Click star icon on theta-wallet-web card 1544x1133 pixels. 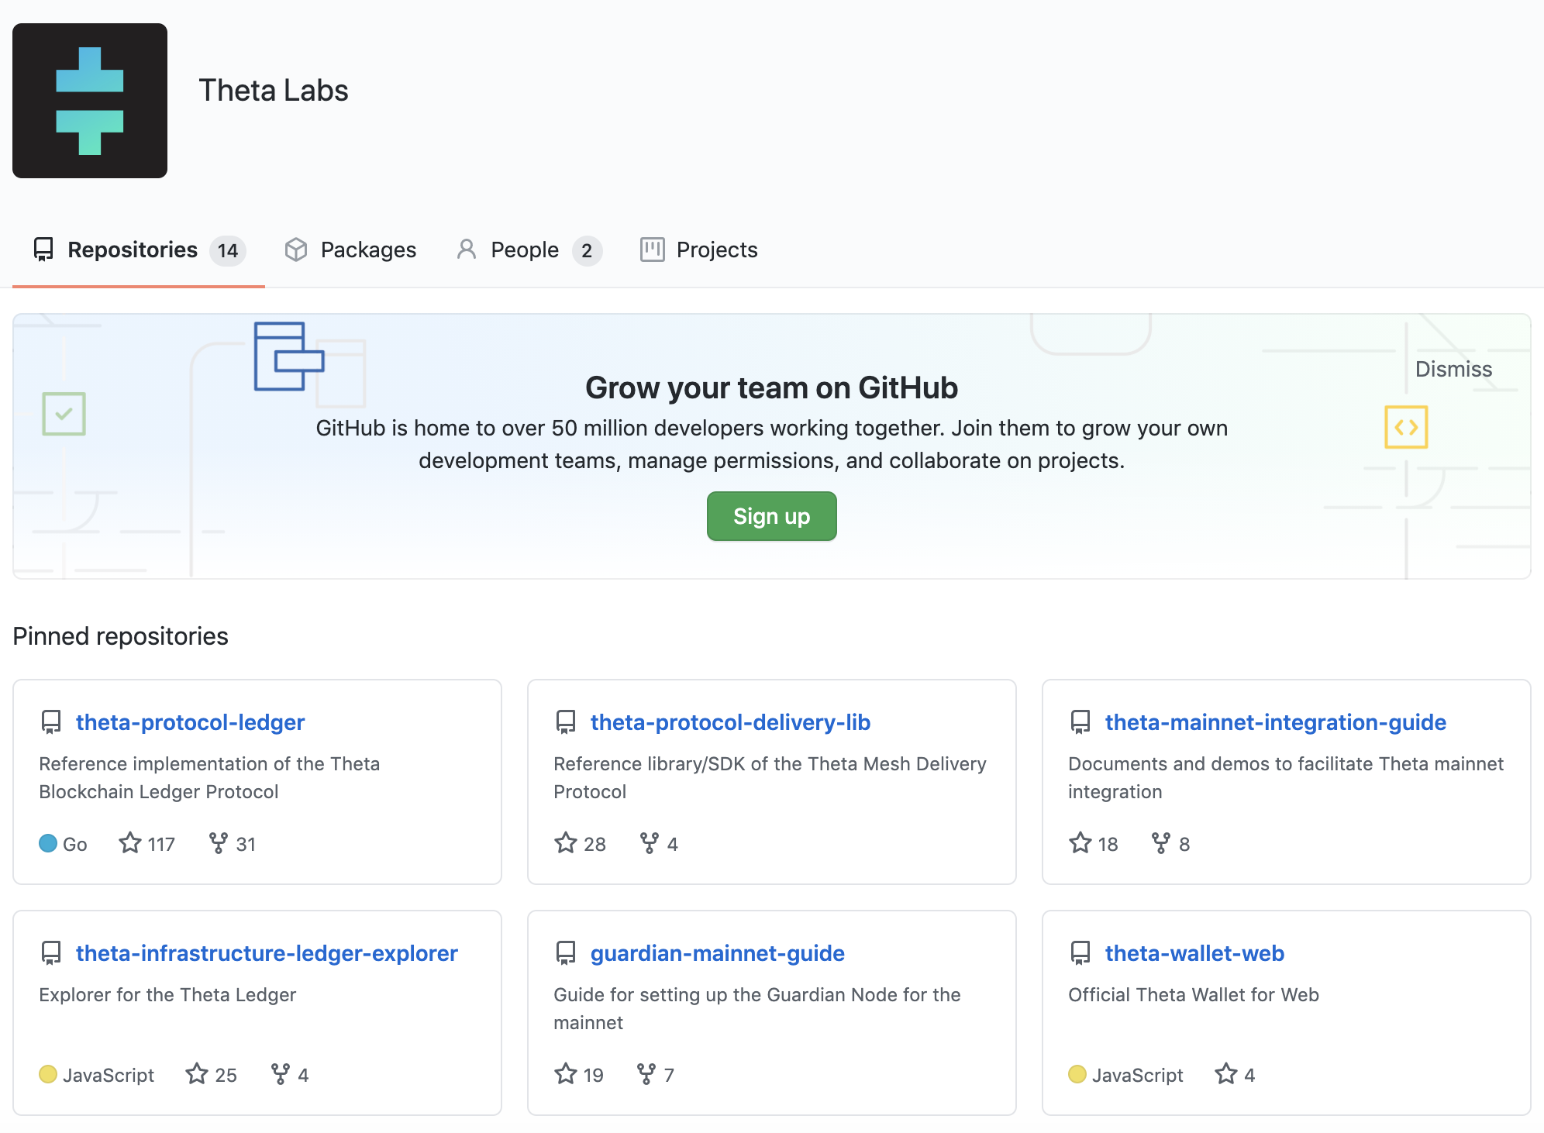pyautogui.click(x=1226, y=1074)
